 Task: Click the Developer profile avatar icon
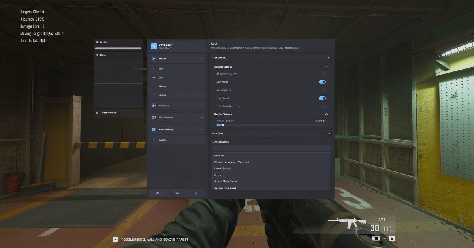pyautogui.click(x=154, y=46)
